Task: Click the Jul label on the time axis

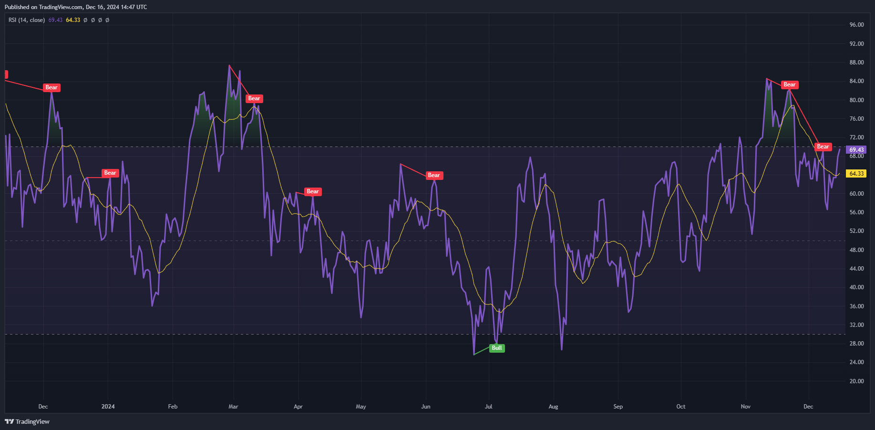Action: (488, 407)
